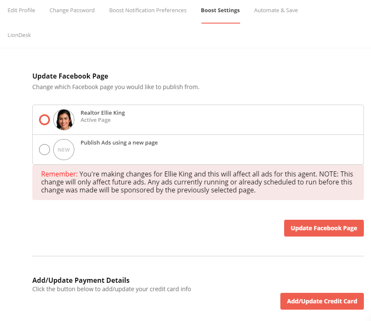Screen dimensions: 371x321
Task: Click the credit card info instruction text
Action: click(x=112, y=289)
